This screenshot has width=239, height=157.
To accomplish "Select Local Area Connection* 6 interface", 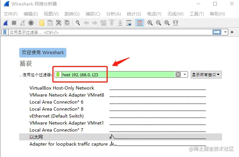I will 56,102.
